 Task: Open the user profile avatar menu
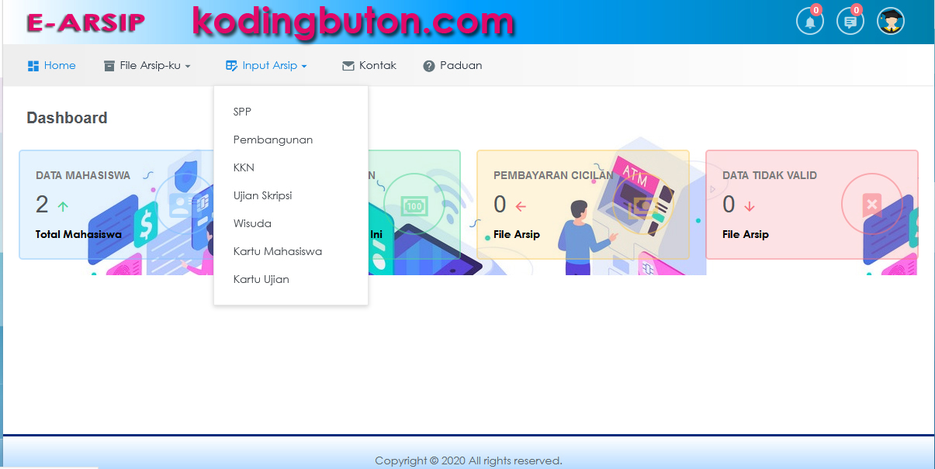[x=890, y=21]
